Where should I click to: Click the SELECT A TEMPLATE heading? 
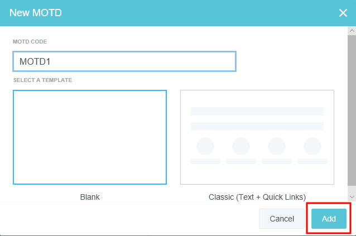pyautogui.click(x=42, y=80)
